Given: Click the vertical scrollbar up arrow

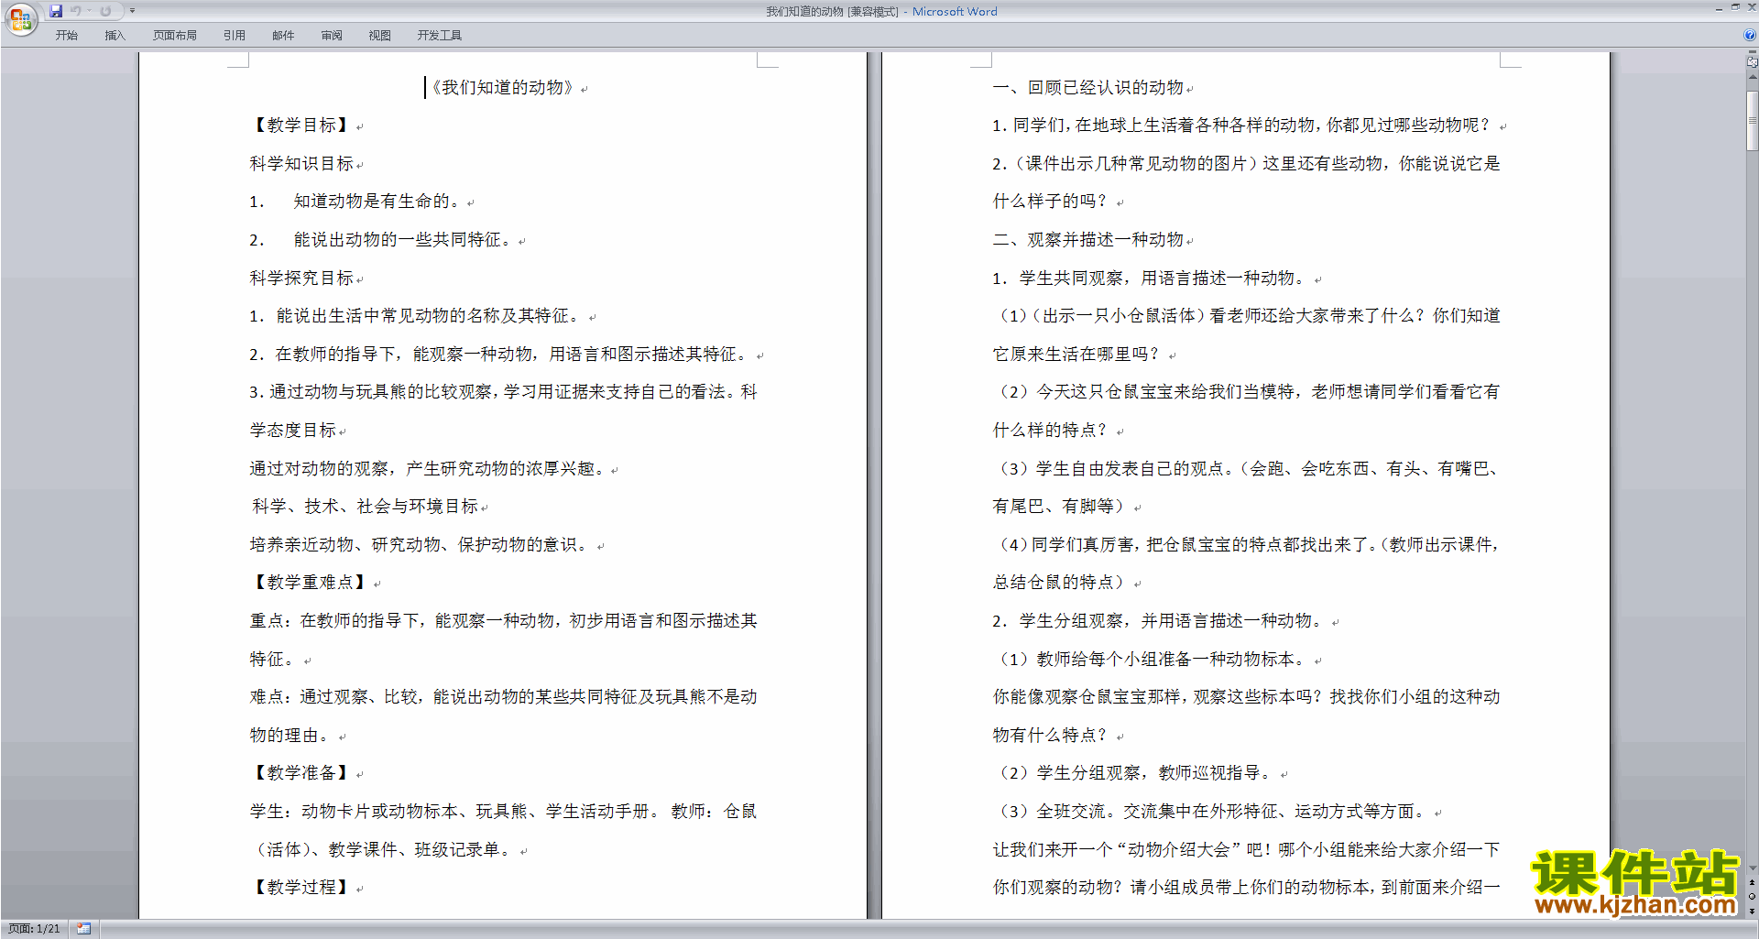Looking at the screenshot, I should (1752, 77).
